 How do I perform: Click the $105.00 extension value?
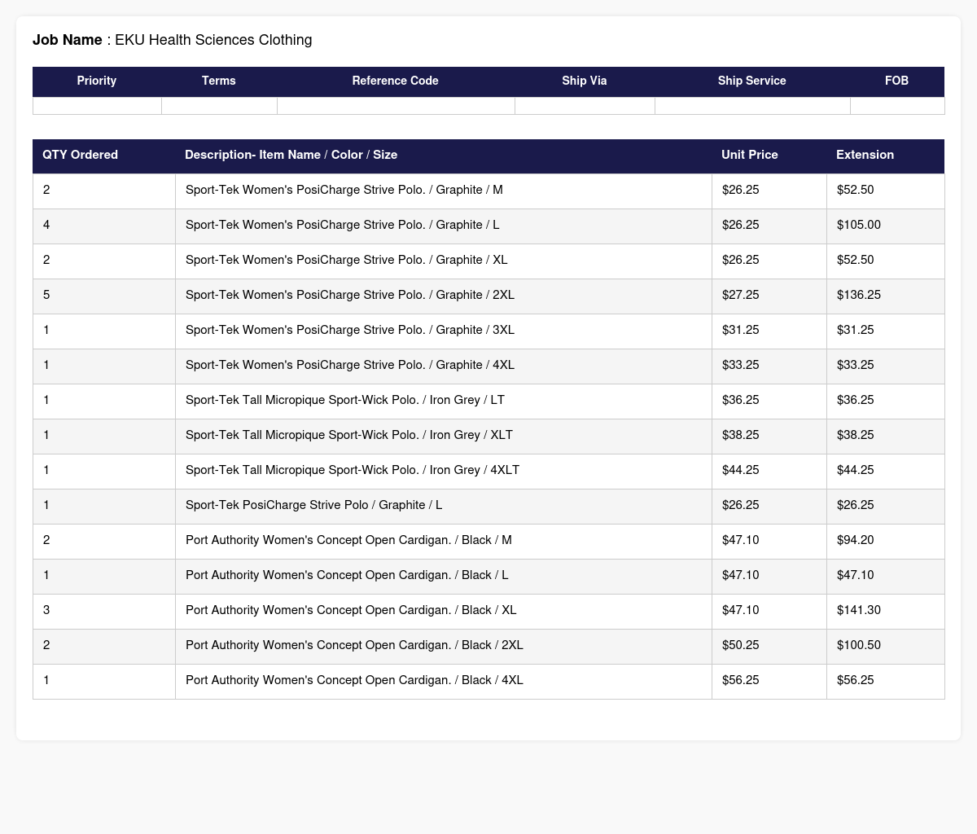point(859,225)
